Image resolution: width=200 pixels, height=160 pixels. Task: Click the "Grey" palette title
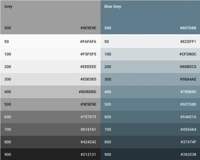(x=8, y=7)
